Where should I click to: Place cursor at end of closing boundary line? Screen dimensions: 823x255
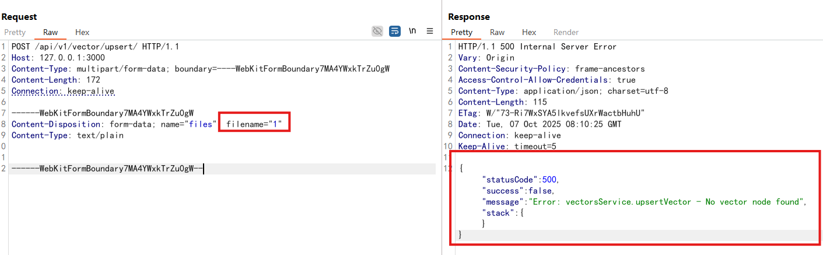click(x=204, y=169)
